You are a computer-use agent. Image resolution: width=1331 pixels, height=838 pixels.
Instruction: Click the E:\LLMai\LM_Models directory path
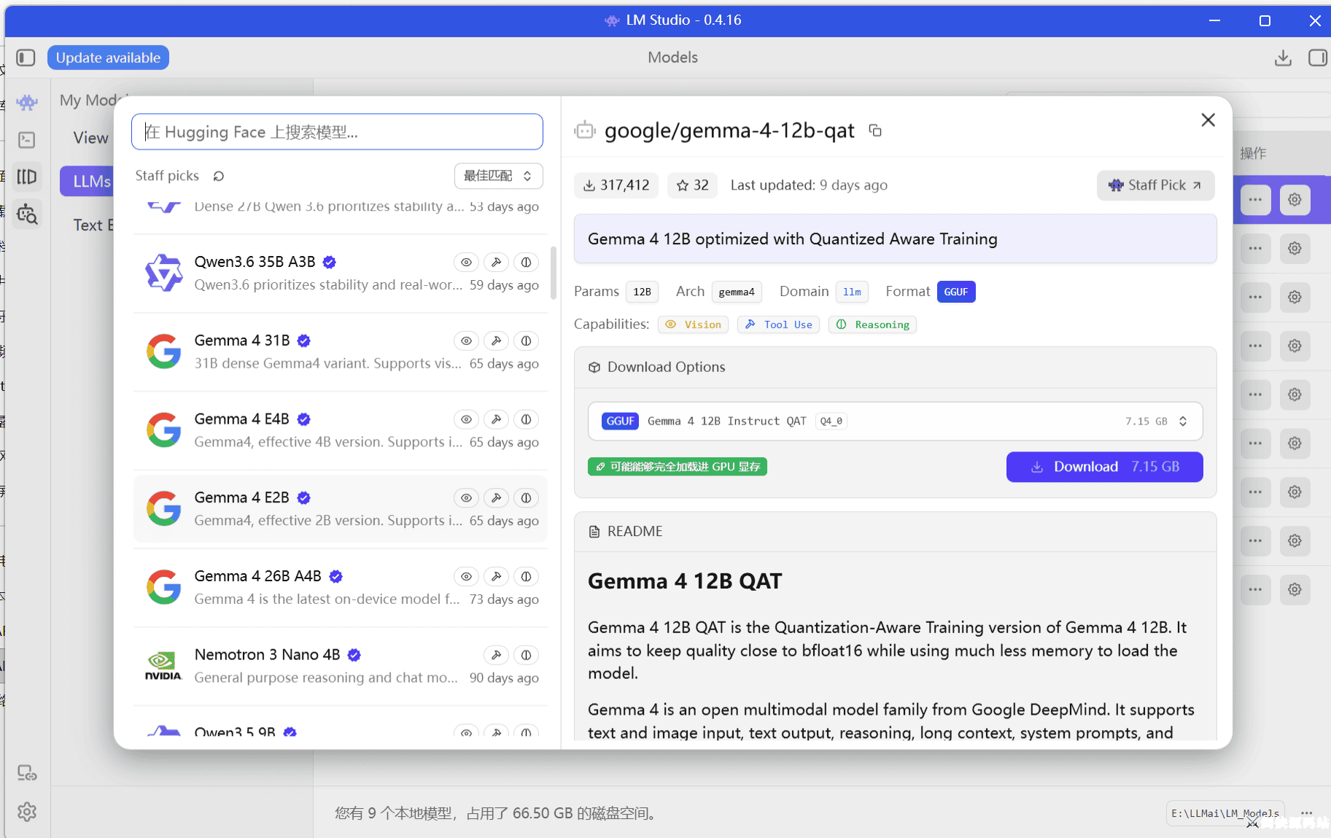[1225, 813]
